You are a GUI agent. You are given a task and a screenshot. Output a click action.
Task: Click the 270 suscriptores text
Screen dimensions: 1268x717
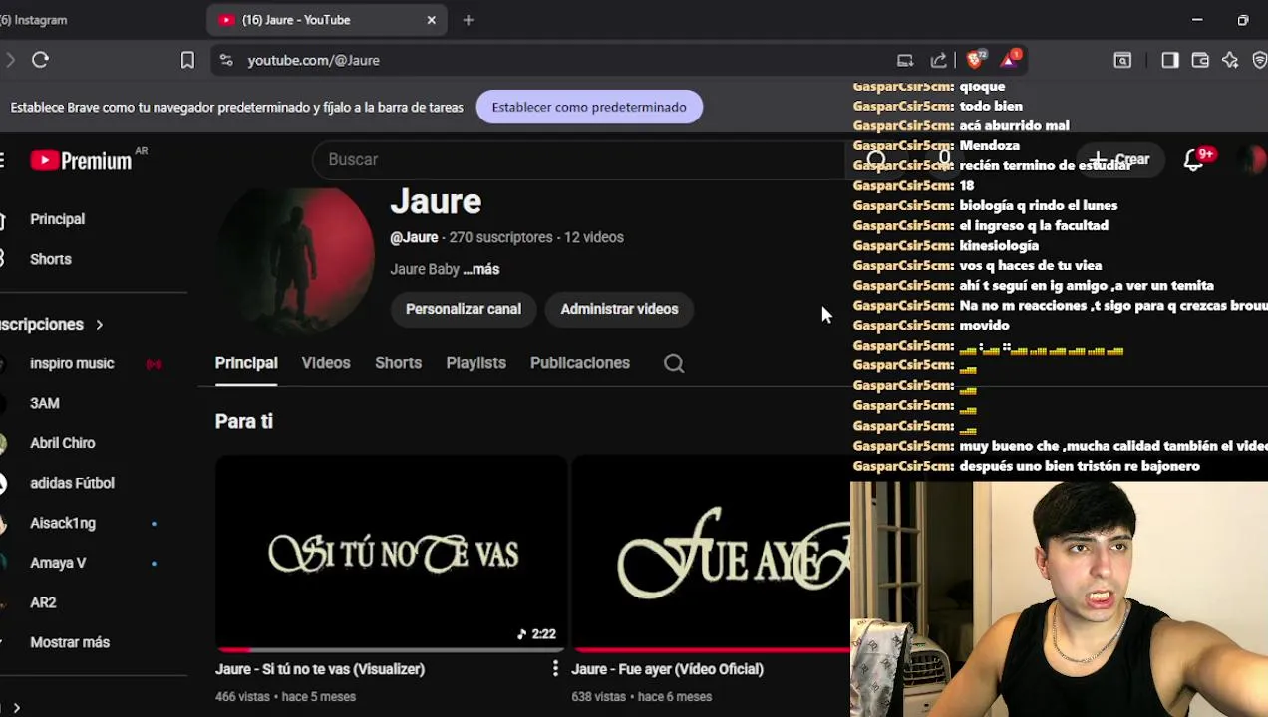point(500,237)
